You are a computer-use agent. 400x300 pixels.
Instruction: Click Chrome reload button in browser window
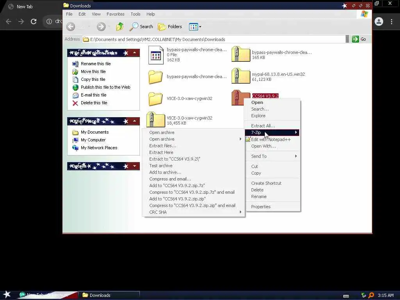coord(34,22)
